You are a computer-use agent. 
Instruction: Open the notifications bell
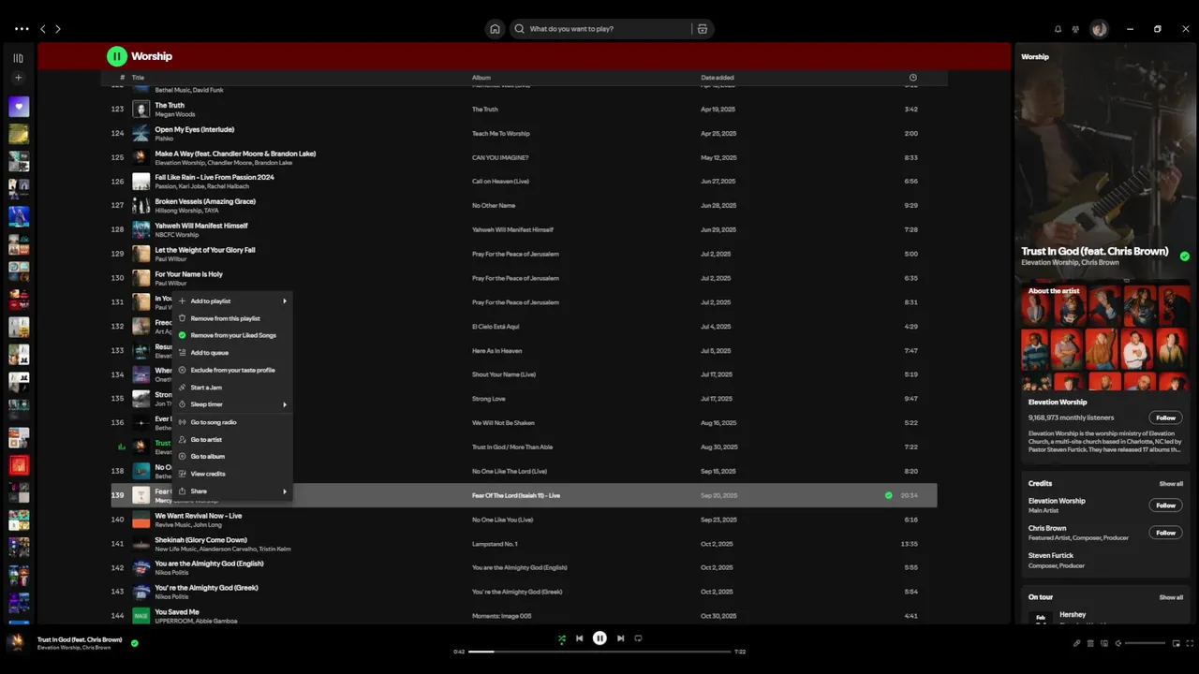point(1058,29)
